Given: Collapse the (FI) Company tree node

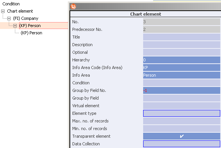Looking at the screenshot, I should tap(9, 18).
